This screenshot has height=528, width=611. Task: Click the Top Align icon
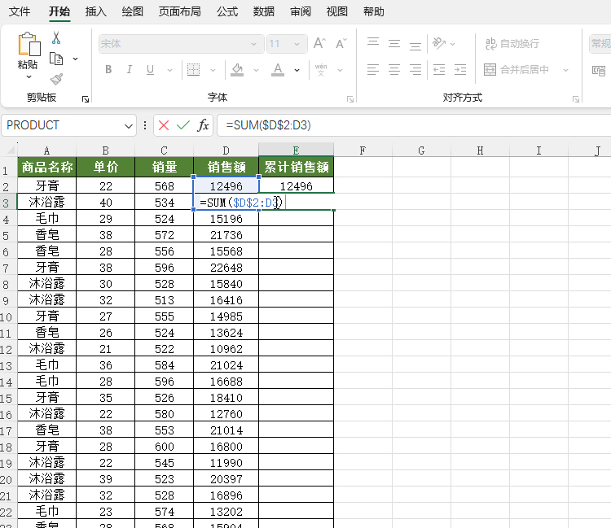click(373, 43)
